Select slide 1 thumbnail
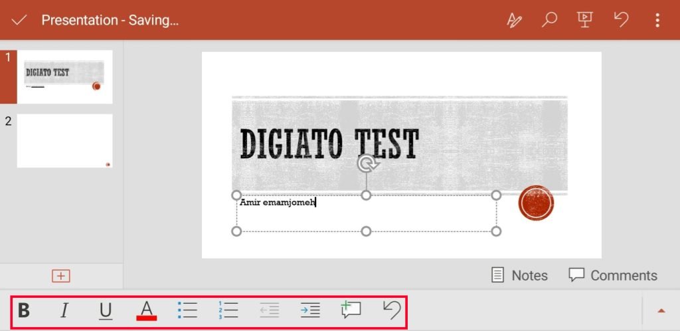Viewport: 680px width, 331px height. (64, 77)
